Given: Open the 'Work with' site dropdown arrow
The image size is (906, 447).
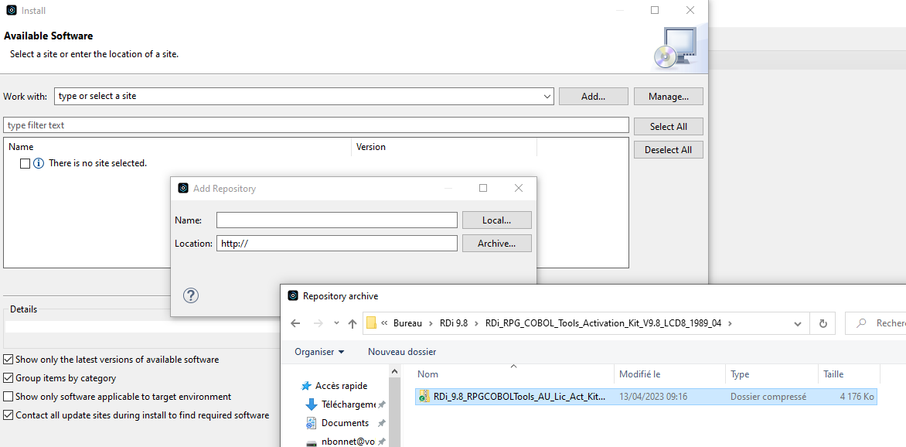Looking at the screenshot, I should [547, 97].
